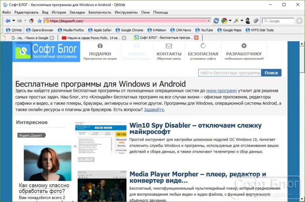This screenshot has width=305, height=202.
Task: Open the NTFS Disk Tools bookmark
Action: (x=260, y=30)
